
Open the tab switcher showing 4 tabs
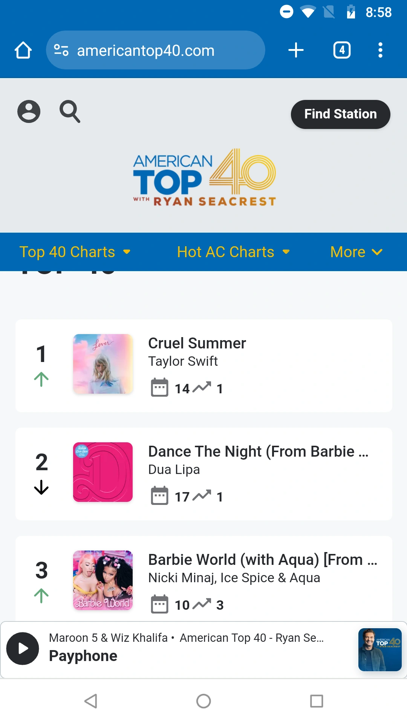point(342,50)
